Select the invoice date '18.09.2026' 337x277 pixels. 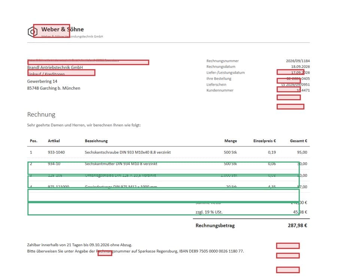click(x=300, y=67)
